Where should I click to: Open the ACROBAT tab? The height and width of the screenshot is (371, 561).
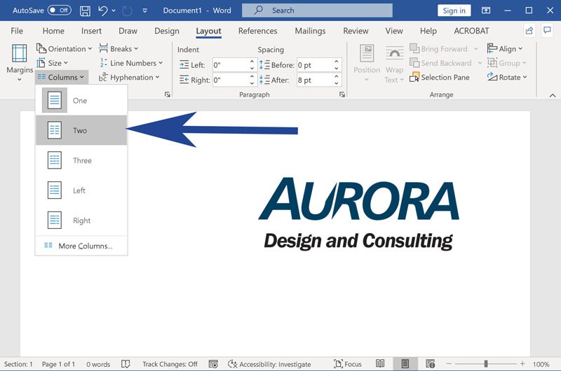471,31
